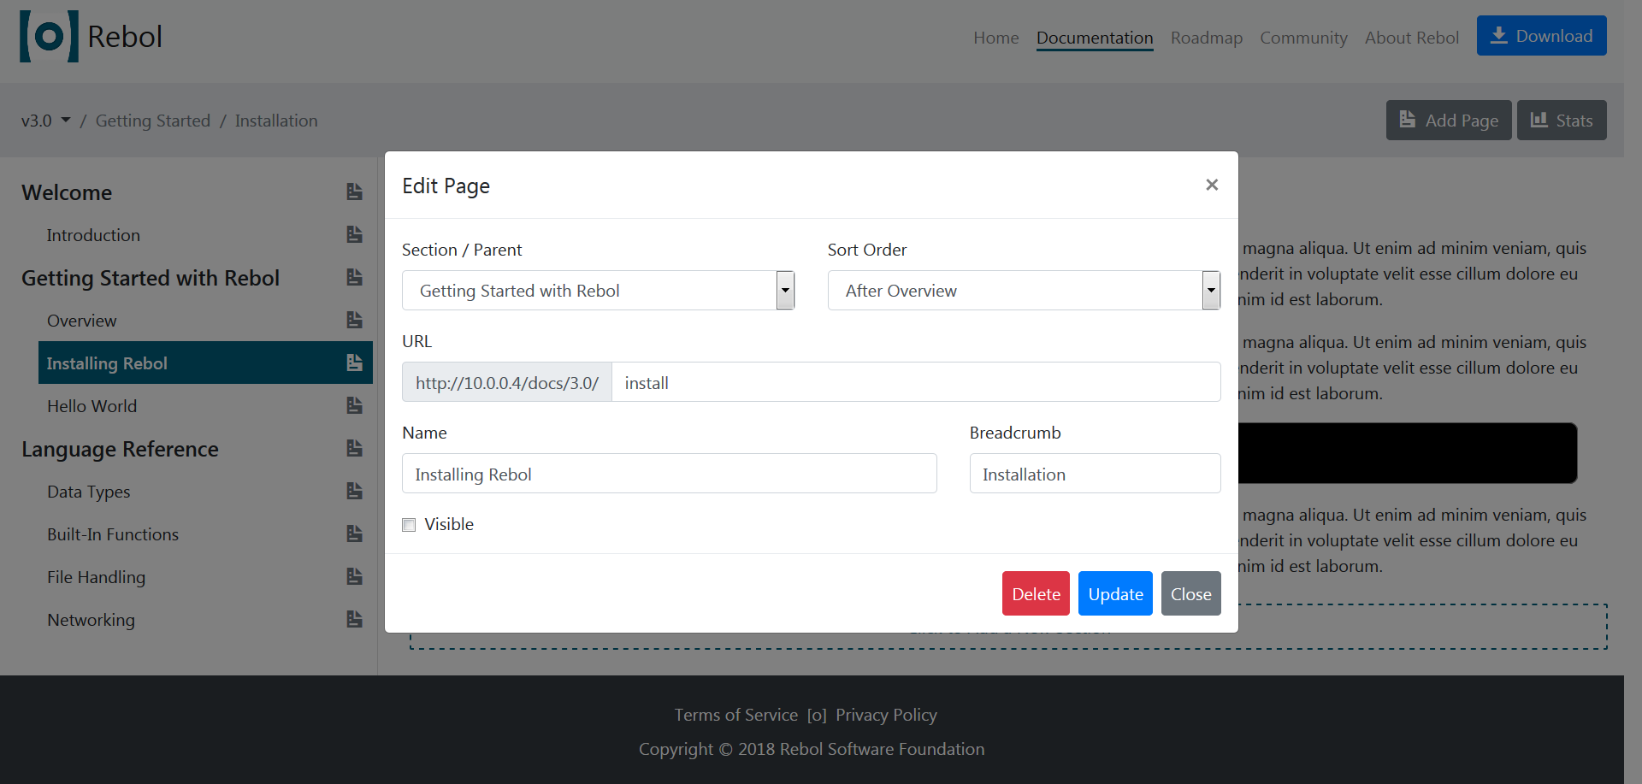Go to Home in top navigation
This screenshot has height=784, width=1642.
coord(995,38)
